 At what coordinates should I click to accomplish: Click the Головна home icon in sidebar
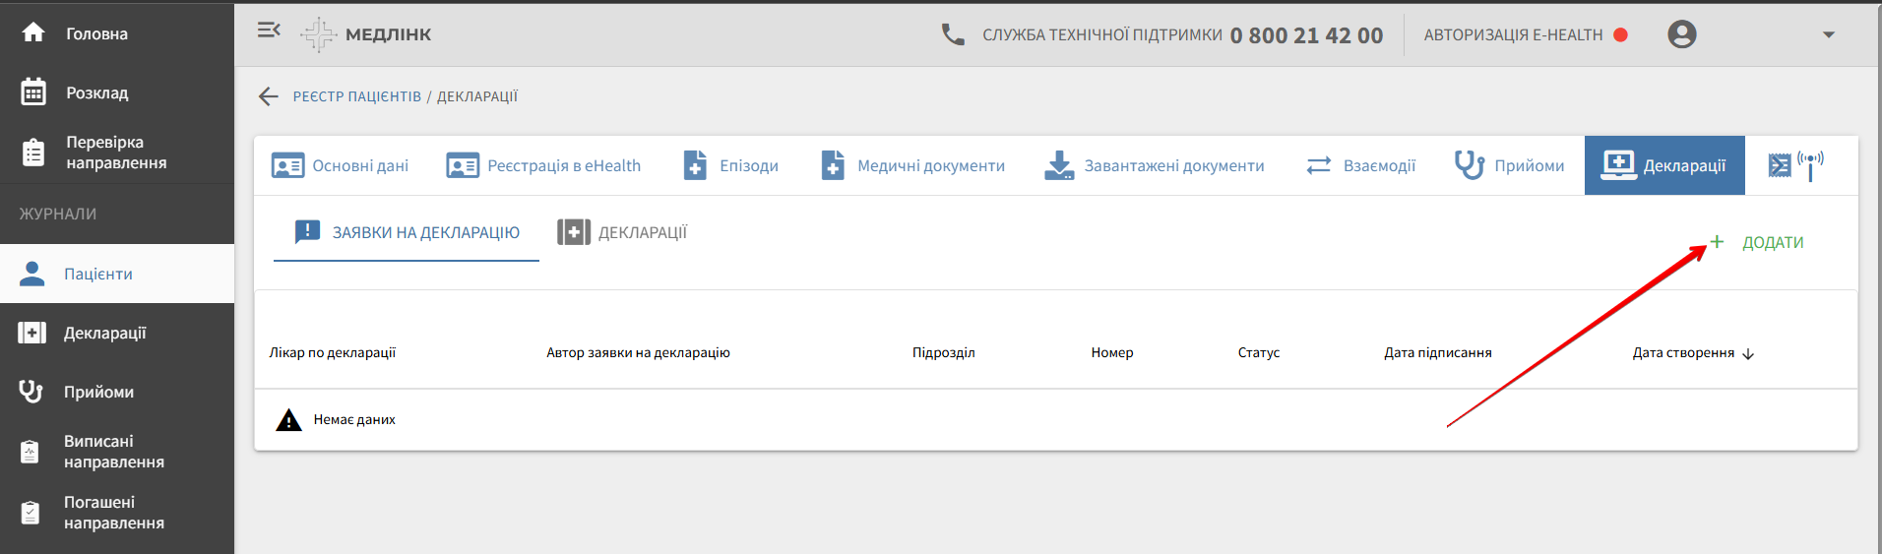33,33
